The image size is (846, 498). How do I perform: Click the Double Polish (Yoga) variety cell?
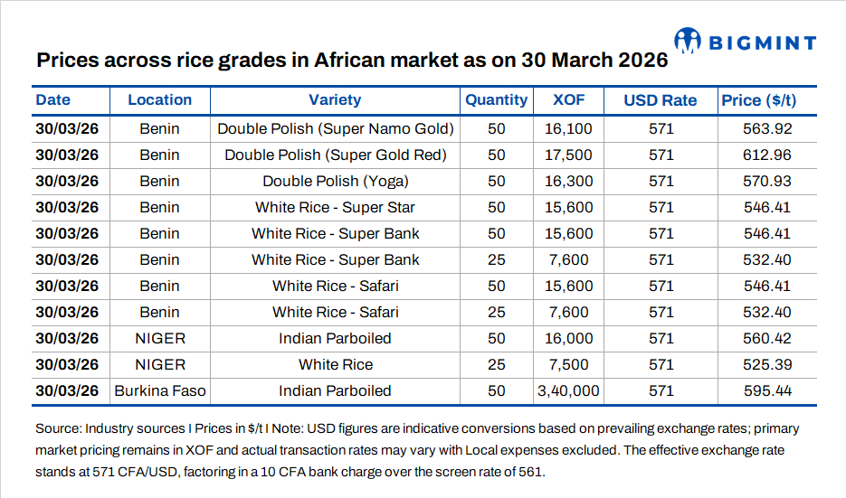[336, 182]
